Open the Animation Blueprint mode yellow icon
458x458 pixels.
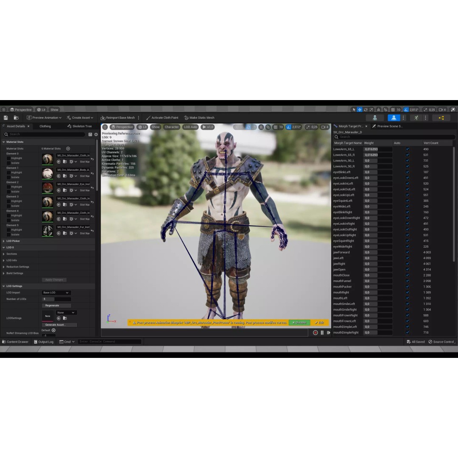click(x=441, y=118)
